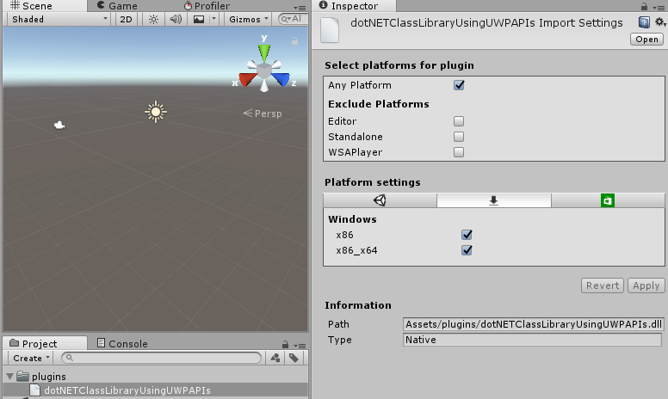Select dotNETClassLibraryUsingUWPAPIs file in Project

127,390
